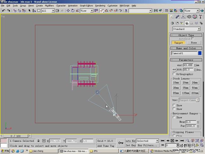Select the Cameras category icon
The height and width of the screenshot is (154, 205).
pos(187,23)
